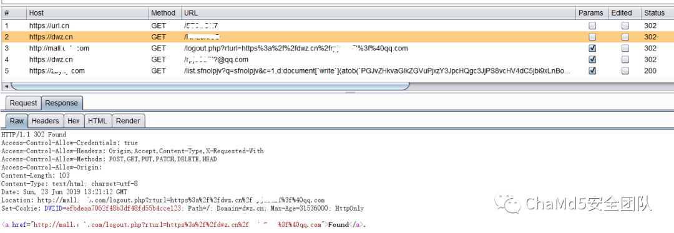The width and height of the screenshot is (674, 233).
Task: Toggle Edited checkbox in row 5
Action: tap(625, 70)
